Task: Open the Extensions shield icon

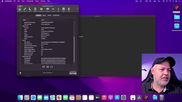Action: (x=41, y=10)
